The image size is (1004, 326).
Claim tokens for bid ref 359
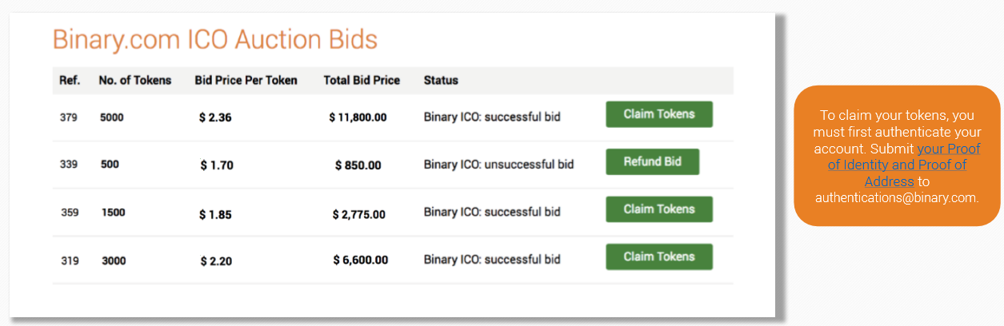658,209
